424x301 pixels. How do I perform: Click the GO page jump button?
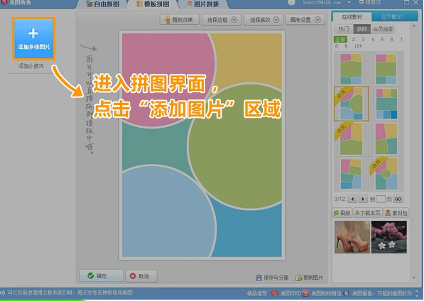click(398, 199)
